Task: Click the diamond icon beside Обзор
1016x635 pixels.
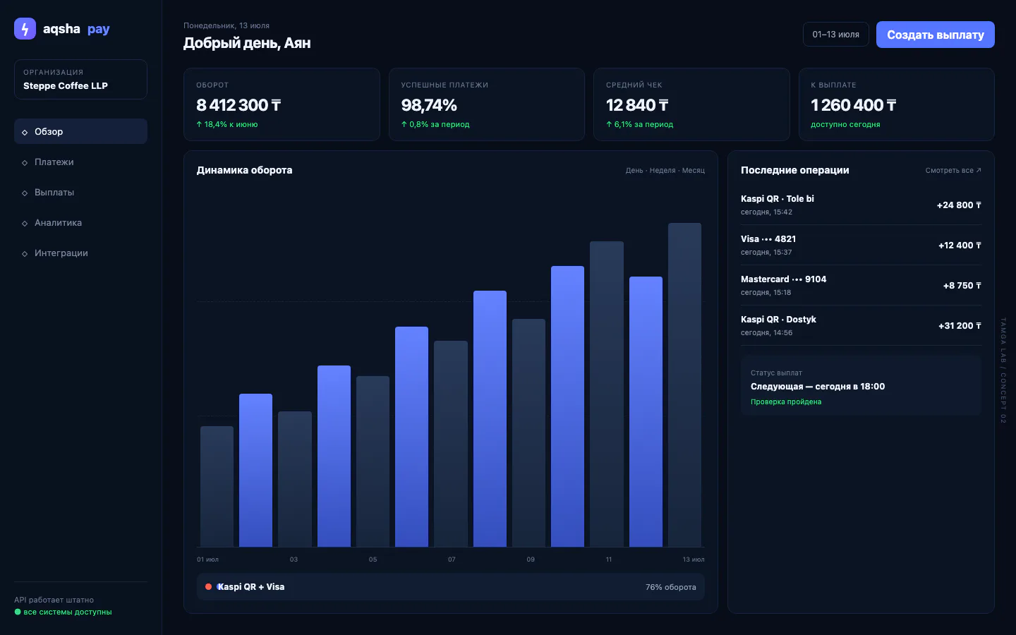Action: click(x=25, y=133)
